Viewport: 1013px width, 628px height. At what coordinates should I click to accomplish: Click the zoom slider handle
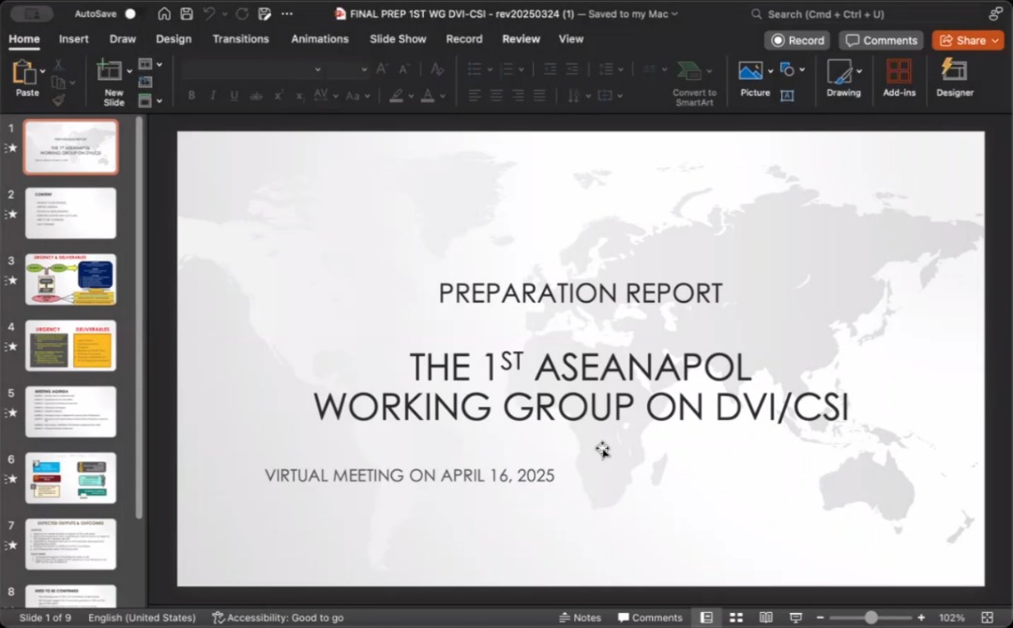[x=870, y=618]
